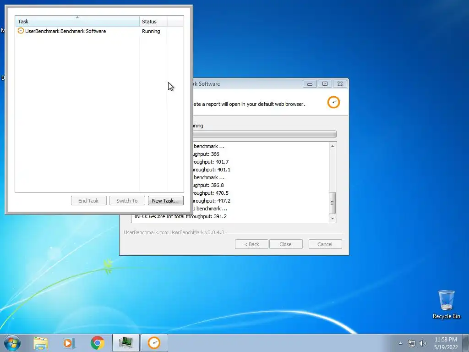Click the orange UserBenchmark logo in the window header
Screen dimensions: 469x352
[x=333, y=102]
